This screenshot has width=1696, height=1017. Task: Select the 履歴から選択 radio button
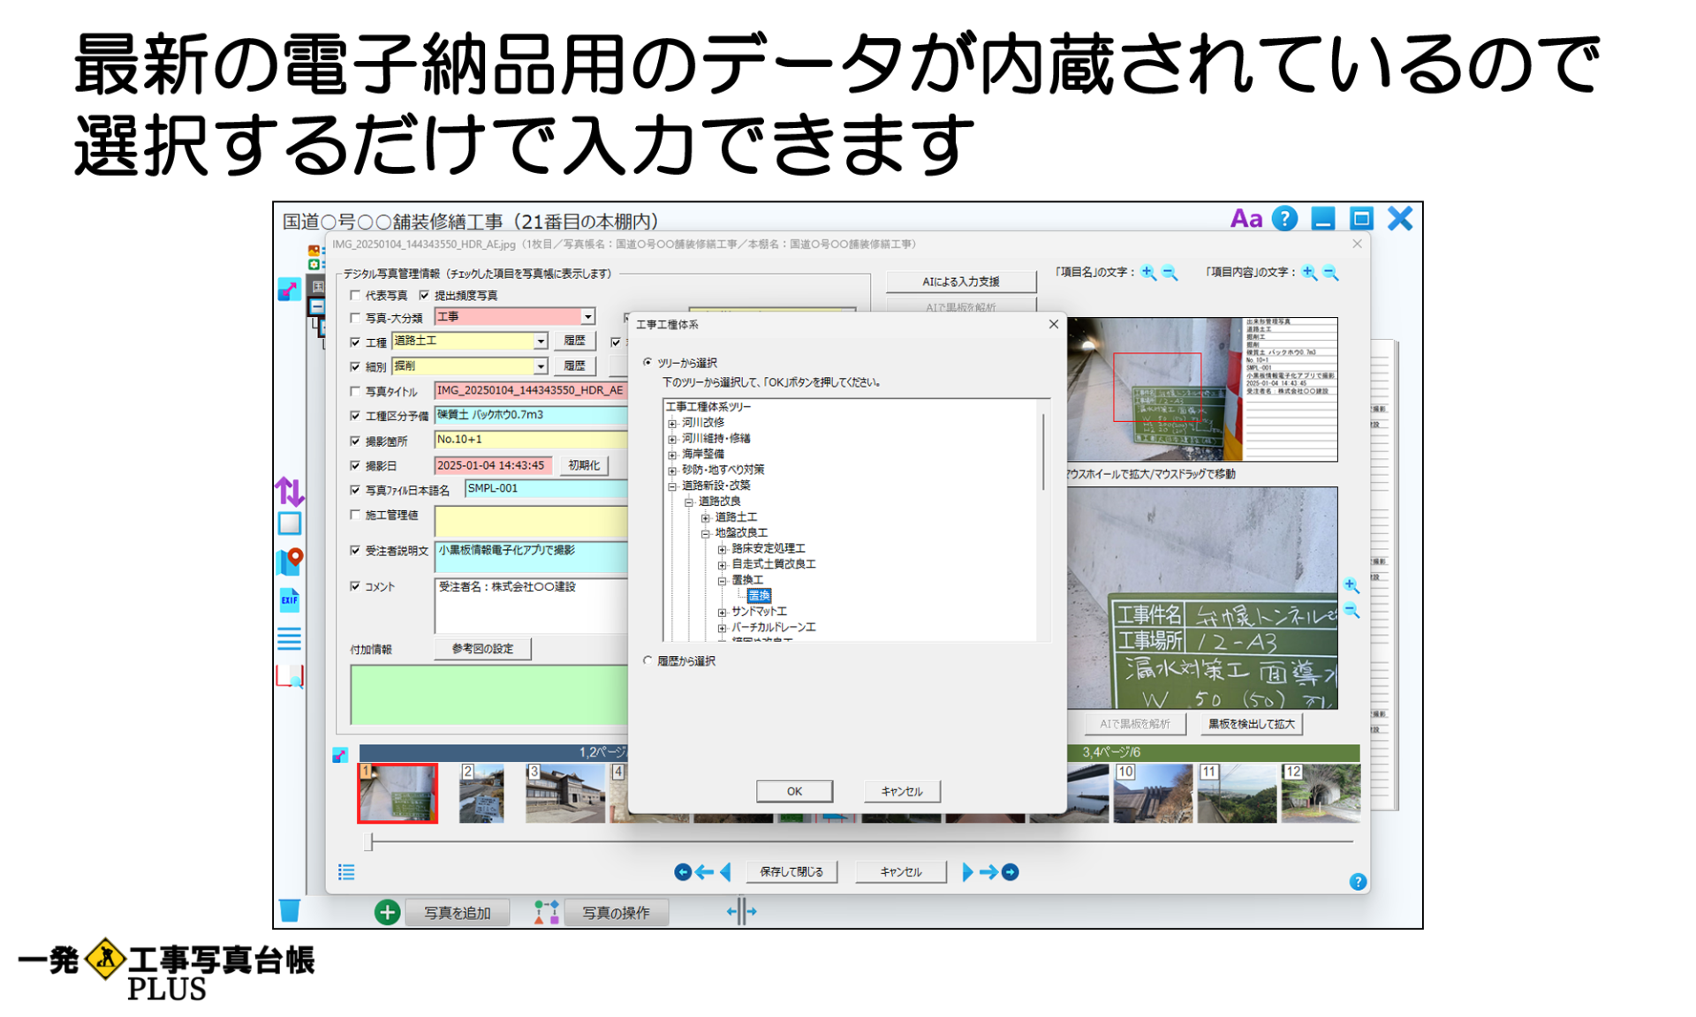[649, 660]
